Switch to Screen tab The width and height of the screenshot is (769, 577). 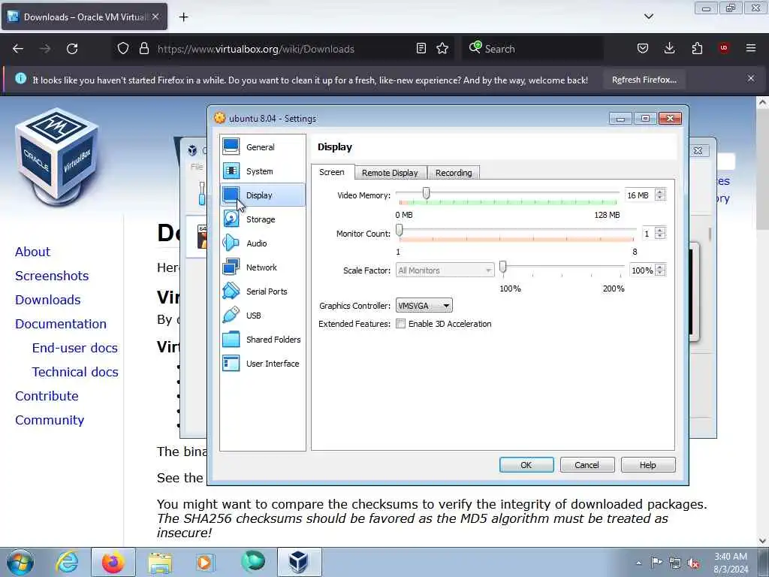[332, 172]
